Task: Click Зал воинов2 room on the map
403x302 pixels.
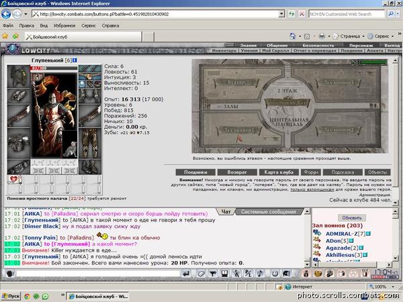Action: click(338, 130)
